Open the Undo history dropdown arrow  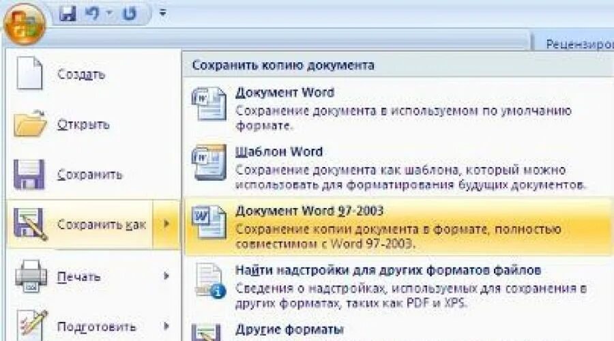pos(109,14)
